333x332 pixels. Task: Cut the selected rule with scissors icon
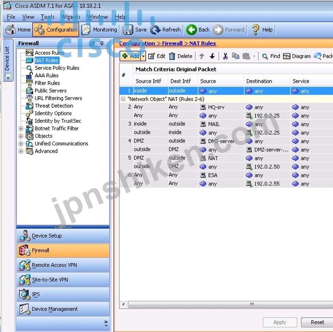(x=225, y=56)
